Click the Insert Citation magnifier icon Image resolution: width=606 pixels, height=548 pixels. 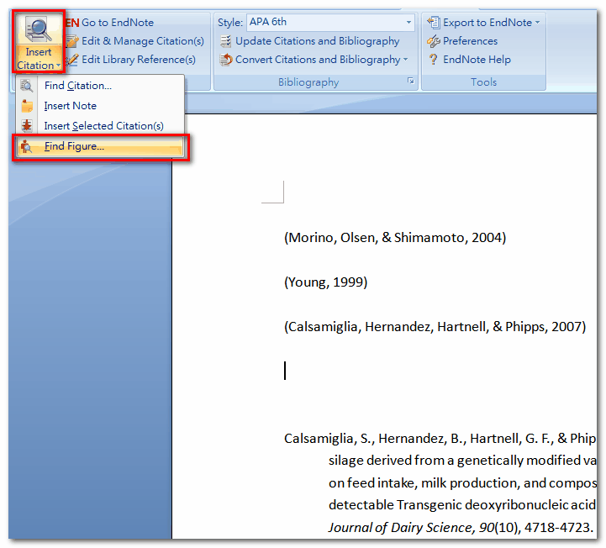[39, 29]
